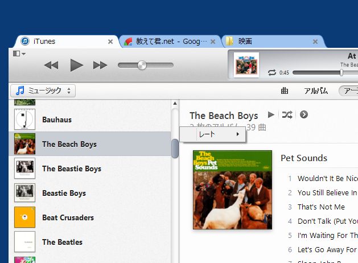Switch to the 教えて君.net Google tab
358x263 pixels.
[170, 42]
